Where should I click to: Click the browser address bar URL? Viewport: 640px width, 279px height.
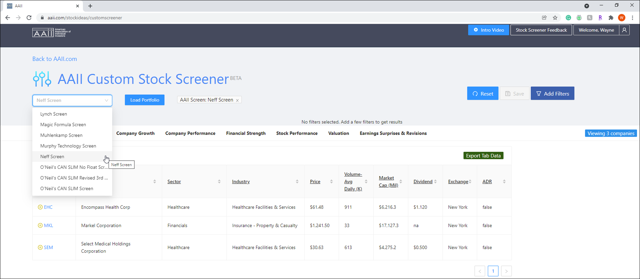pyautogui.click(x=85, y=18)
